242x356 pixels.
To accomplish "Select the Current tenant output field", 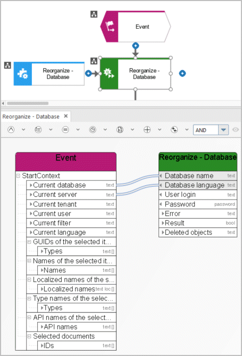I will 71,204.
